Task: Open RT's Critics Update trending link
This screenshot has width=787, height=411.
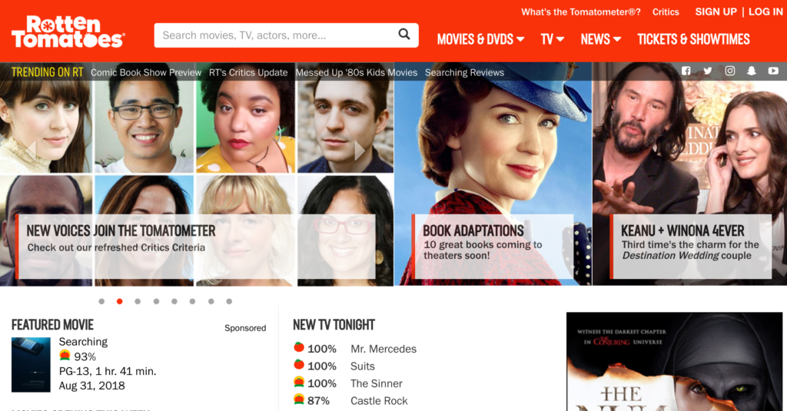Action: pyautogui.click(x=248, y=72)
